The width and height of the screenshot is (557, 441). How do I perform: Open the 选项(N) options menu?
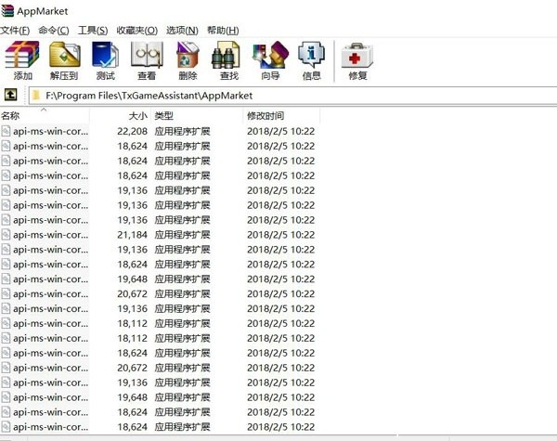tap(182, 31)
